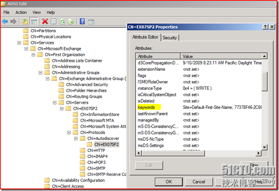Select the highlighted keywords attribute
This screenshot has width=279, height=191.
tap(146, 107)
